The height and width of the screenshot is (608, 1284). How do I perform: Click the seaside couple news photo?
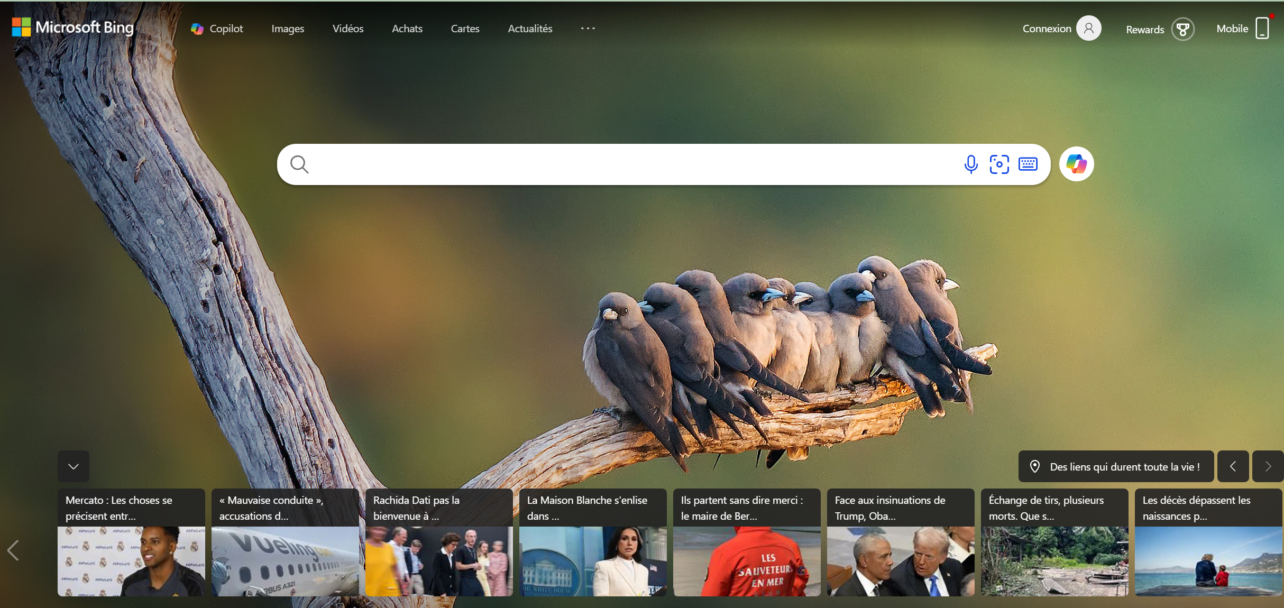[x=1208, y=561]
